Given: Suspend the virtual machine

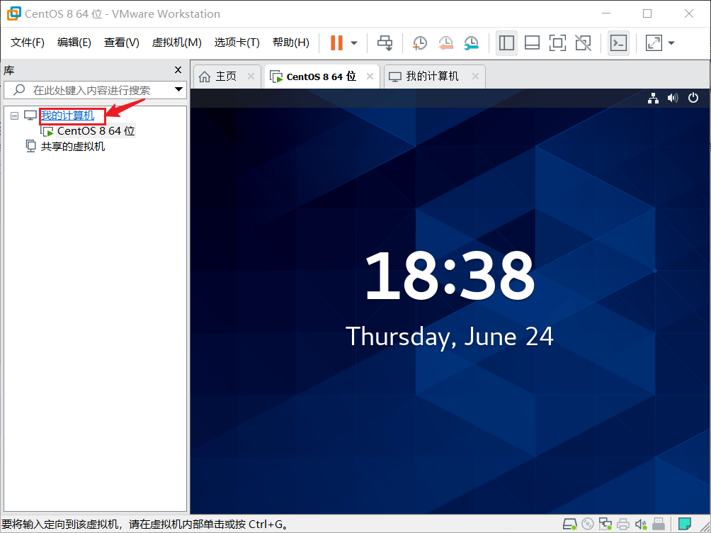Looking at the screenshot, I should (x=338, y=43).
